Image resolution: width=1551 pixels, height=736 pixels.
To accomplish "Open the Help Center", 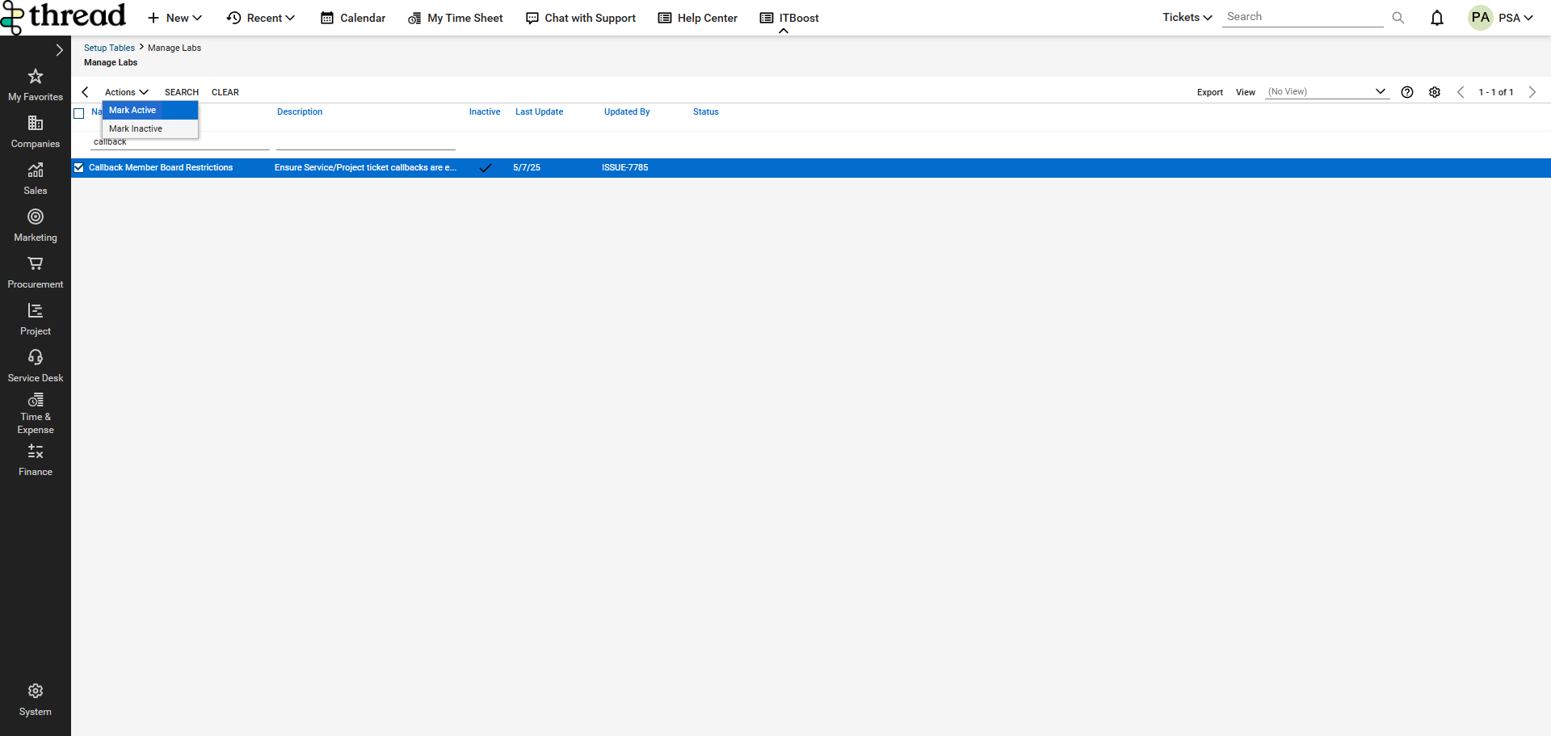I will pyautogui.click(x=698, y=18).
